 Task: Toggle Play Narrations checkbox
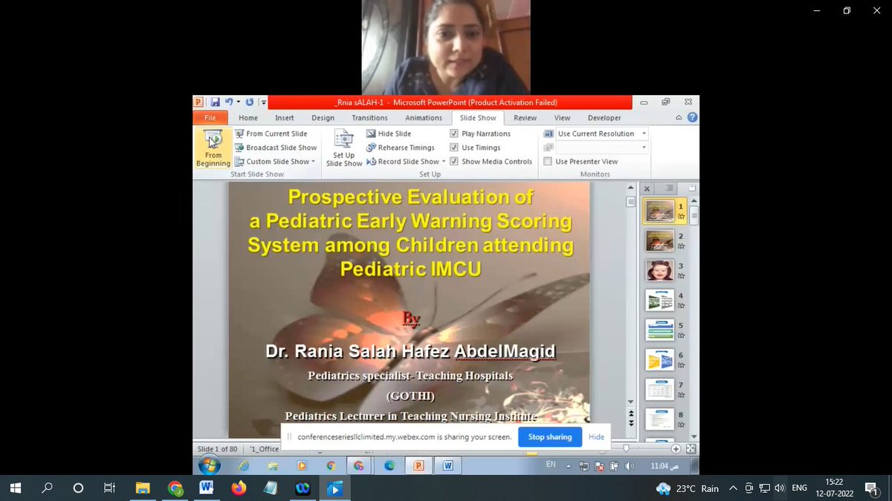tap(454, 134)
